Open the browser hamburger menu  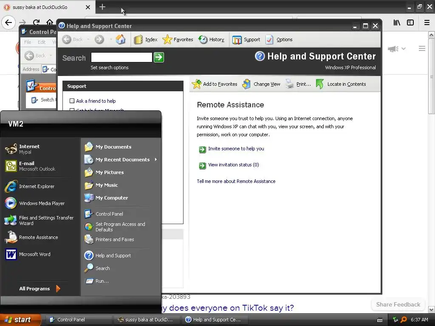click(x=427, y=22)
